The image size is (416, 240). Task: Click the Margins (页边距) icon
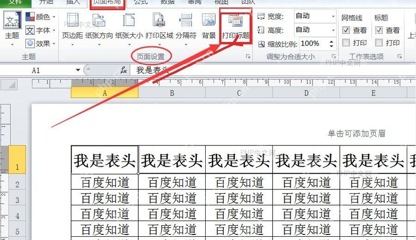[x=73, y=20]
